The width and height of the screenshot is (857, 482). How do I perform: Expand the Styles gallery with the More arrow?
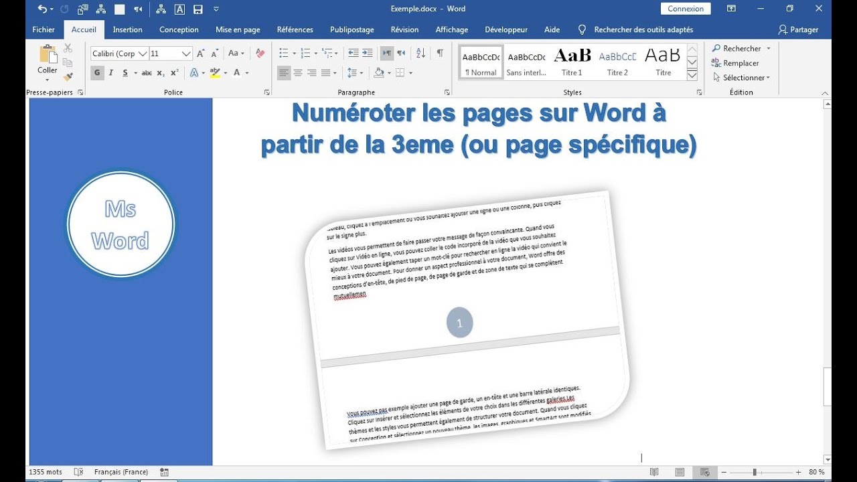(692, 76)
